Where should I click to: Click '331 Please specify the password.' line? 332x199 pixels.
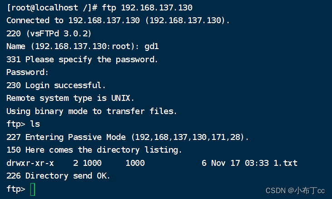click(82, 60)
